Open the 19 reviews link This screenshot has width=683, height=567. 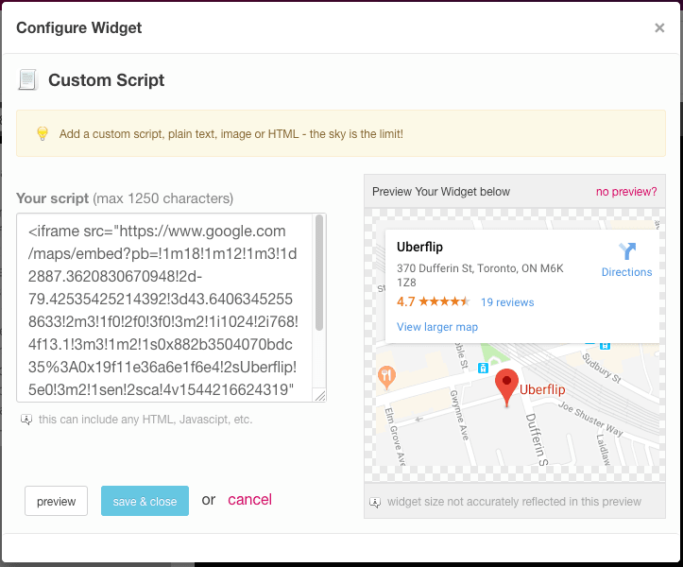click(x=507, y=302)
